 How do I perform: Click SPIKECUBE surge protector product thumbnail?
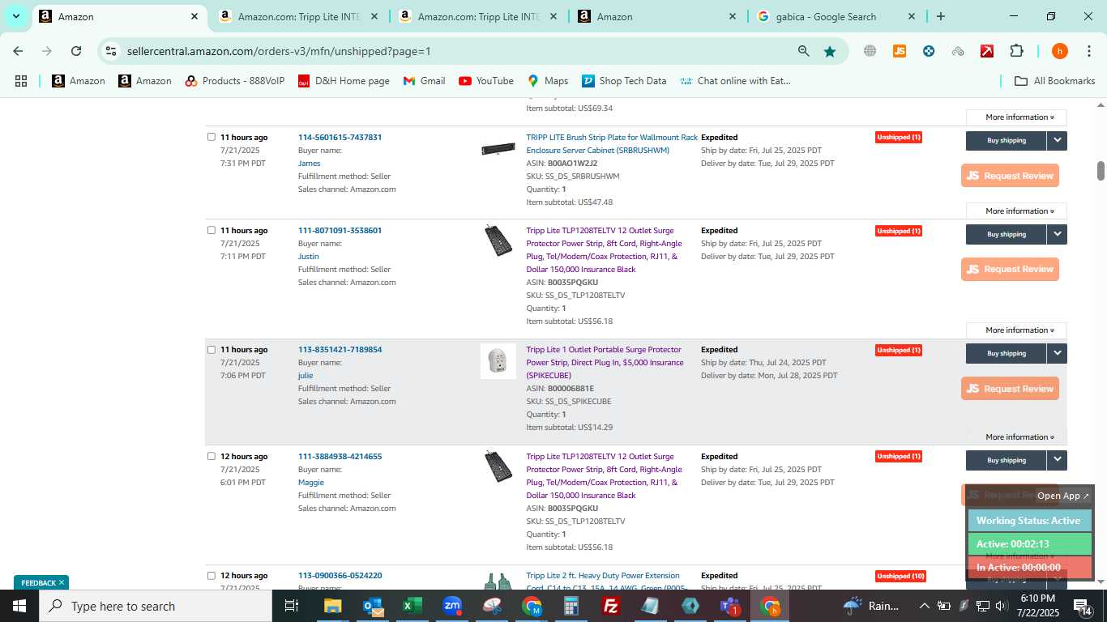coord(498,361)
